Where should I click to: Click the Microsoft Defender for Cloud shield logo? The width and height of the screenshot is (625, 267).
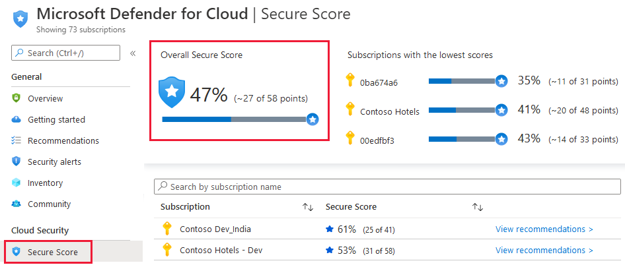coord(20,18)
